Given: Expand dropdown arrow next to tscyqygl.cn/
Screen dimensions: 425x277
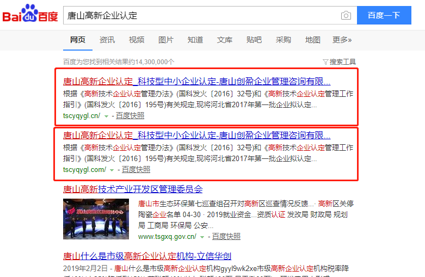Looking at the screenshot, I should coord(106,116).
